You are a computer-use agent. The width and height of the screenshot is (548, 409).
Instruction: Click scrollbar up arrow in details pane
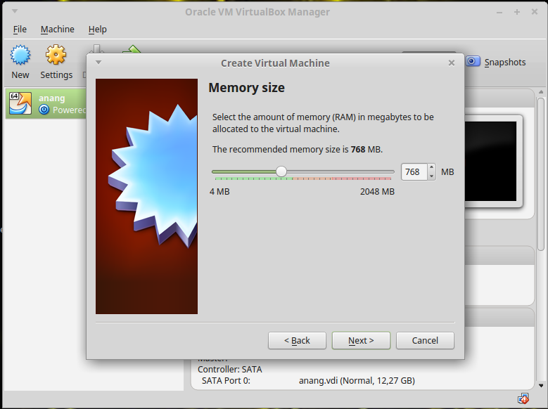coord(541,92)
